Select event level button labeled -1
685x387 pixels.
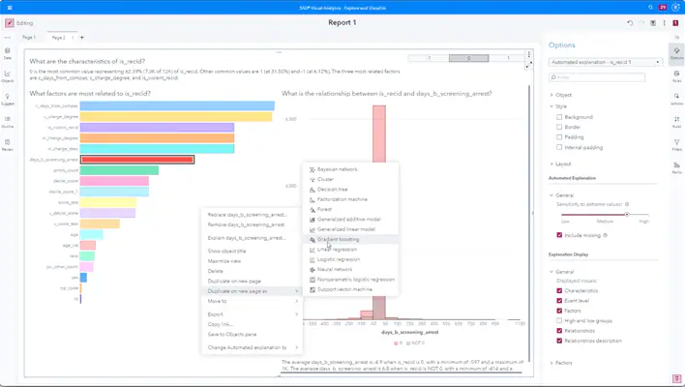pos(428,58)
